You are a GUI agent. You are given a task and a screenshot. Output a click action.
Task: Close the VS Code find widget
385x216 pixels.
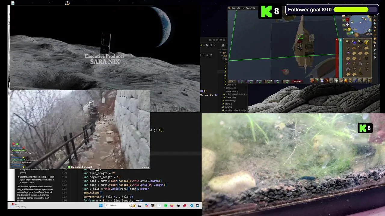point(211,55)
